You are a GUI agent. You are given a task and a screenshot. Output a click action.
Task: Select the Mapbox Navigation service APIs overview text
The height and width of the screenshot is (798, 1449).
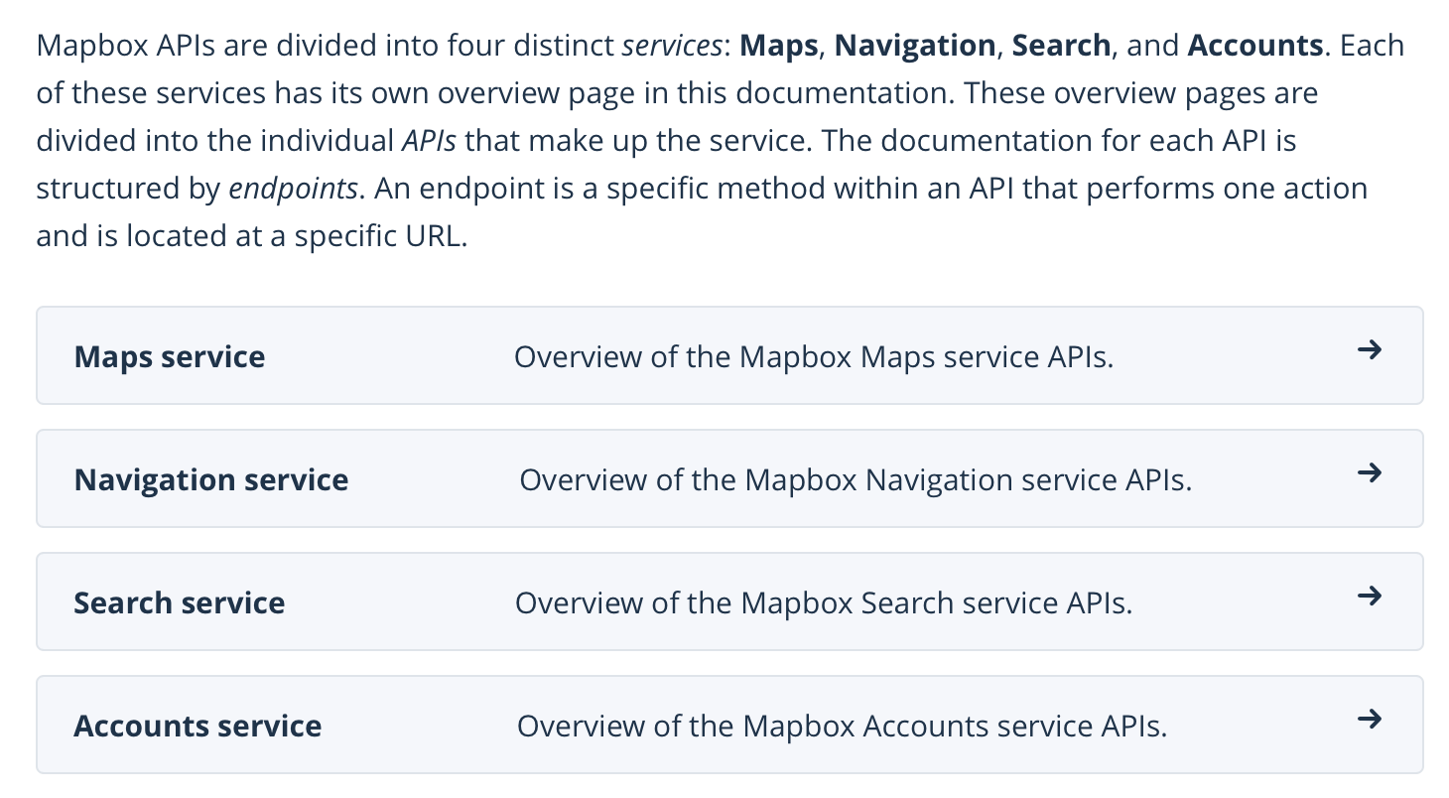point(856,480)
